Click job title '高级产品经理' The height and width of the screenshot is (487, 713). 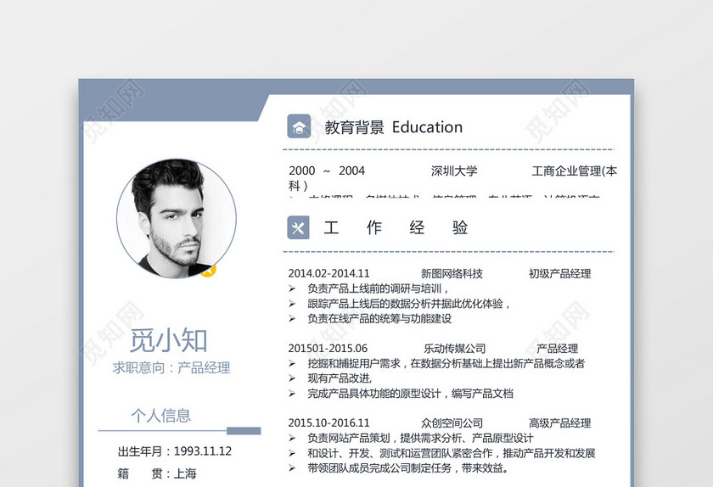pyautogui.click(x=559, y=423)
